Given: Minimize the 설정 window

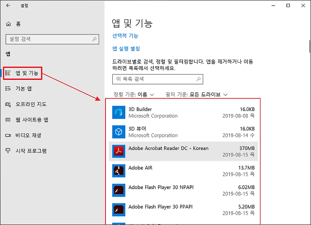Looking at the screenshot, I should coord(273,6).
